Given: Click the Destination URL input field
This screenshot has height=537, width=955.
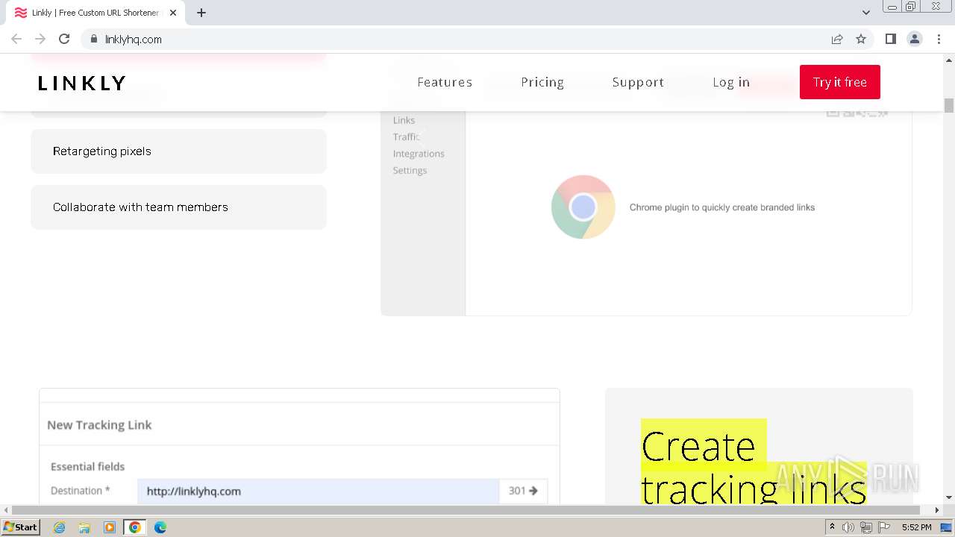Looking at the screenshot, I should [318, 491].
